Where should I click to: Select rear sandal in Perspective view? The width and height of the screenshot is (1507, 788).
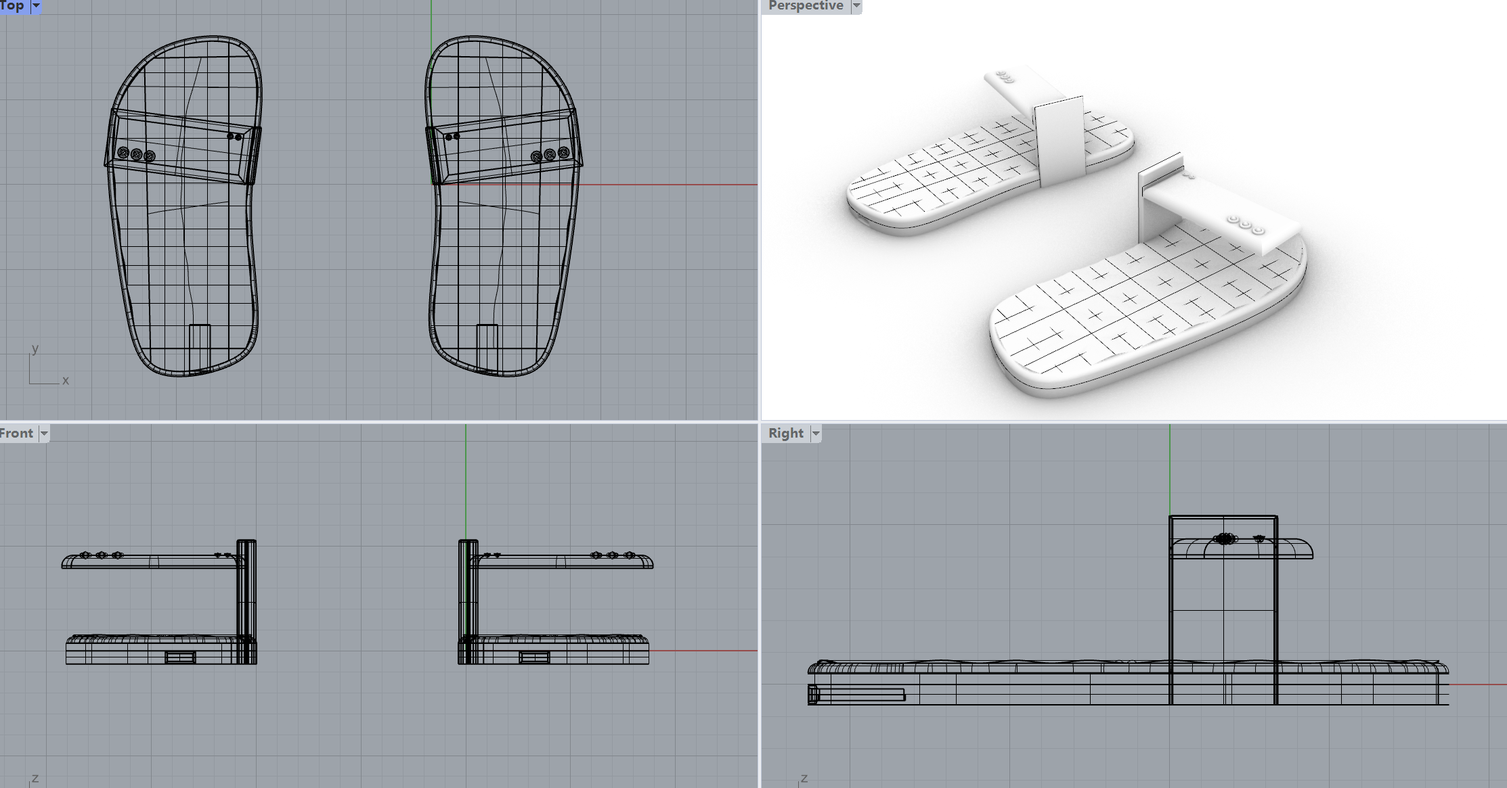click(992, 152)
